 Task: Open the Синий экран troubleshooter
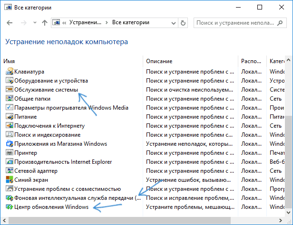(31, 180)
